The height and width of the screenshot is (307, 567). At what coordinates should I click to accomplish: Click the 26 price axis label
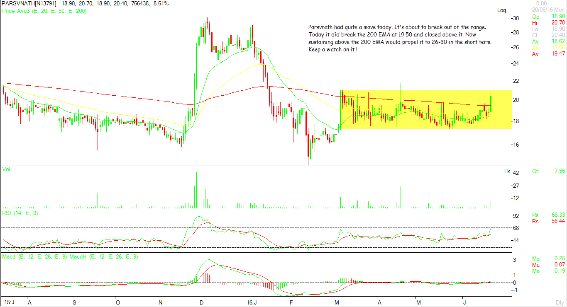click(x=516, y=47)
